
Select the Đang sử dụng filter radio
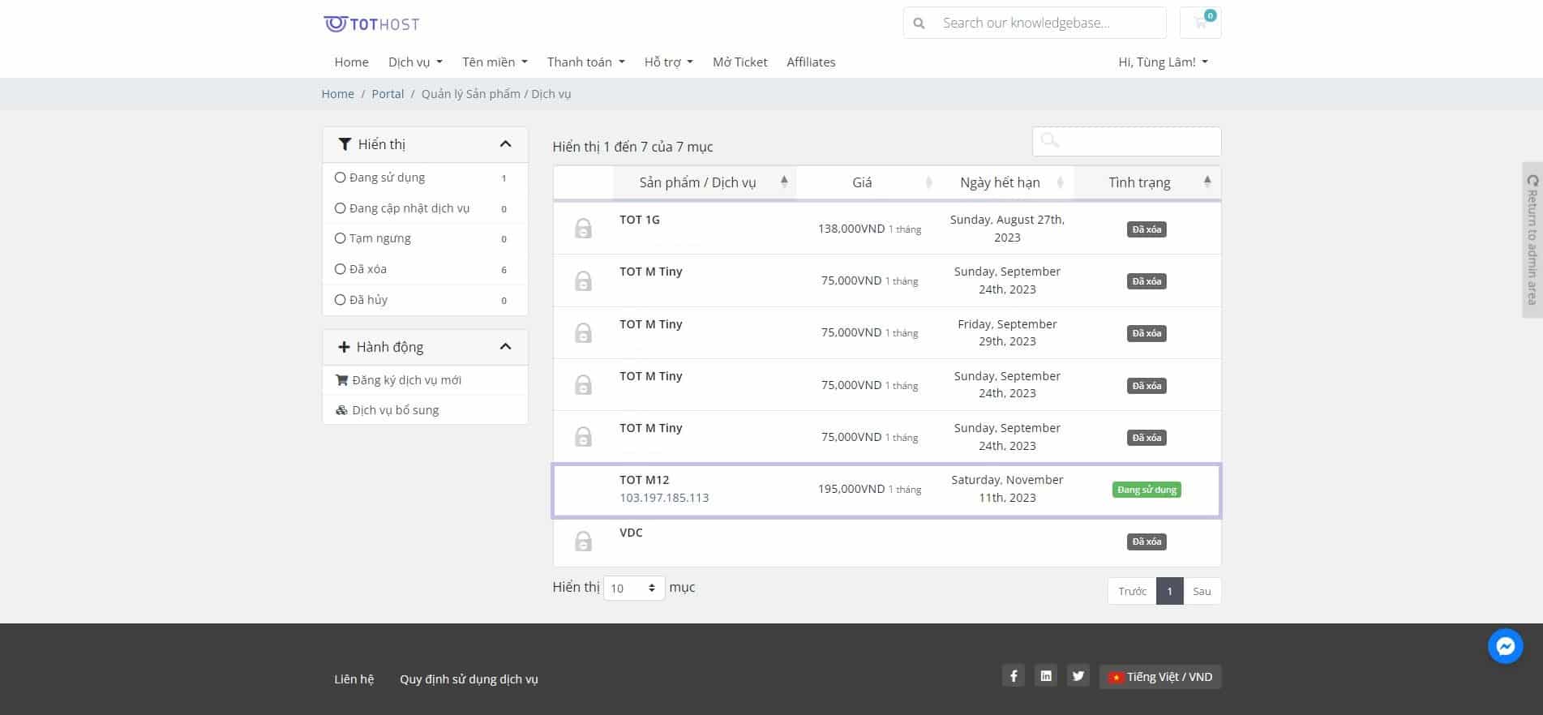(x=340, y=178)
